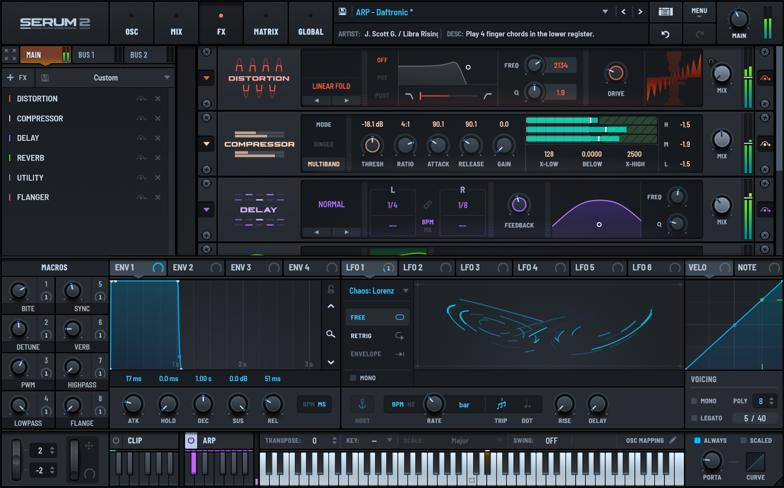
Task: Enable LFO MONO checkbox
Action: click(x=353, y=378)
